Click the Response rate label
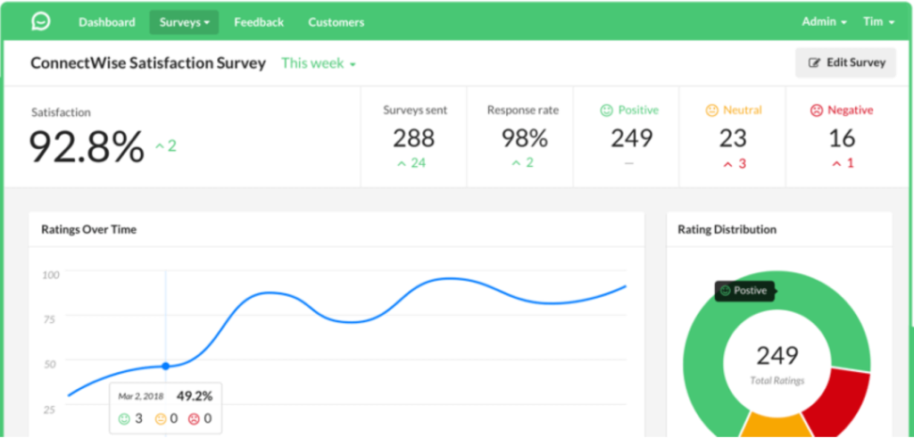 [523, 110]
